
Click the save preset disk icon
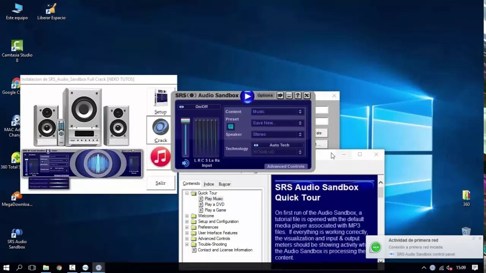[x=230, y=127]
